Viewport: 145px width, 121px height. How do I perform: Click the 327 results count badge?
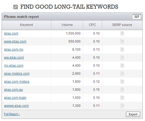coord(137,17)
